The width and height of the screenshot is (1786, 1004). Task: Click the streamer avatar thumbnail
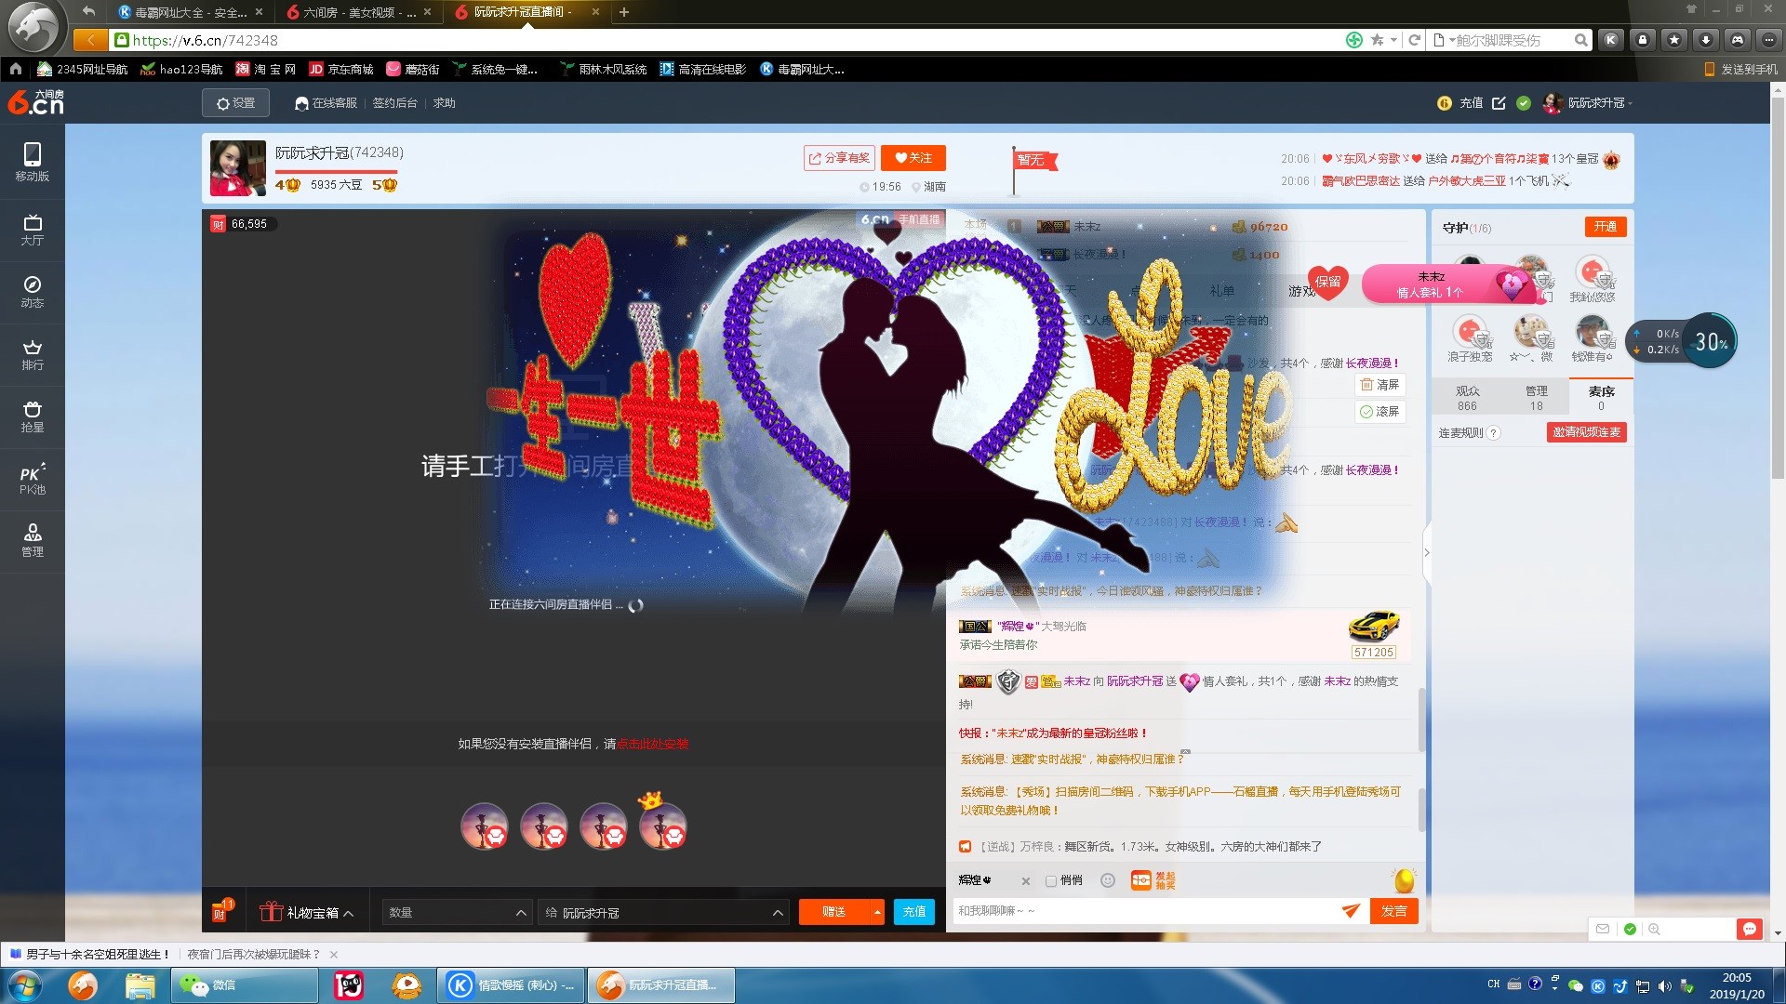238,168
